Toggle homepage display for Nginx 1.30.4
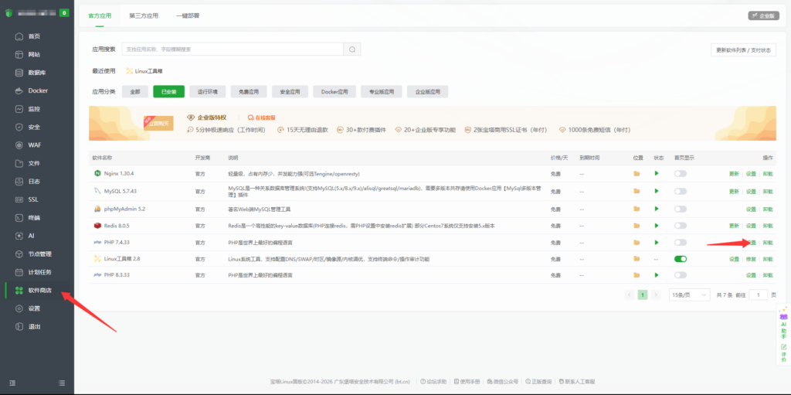 [681, 173]
